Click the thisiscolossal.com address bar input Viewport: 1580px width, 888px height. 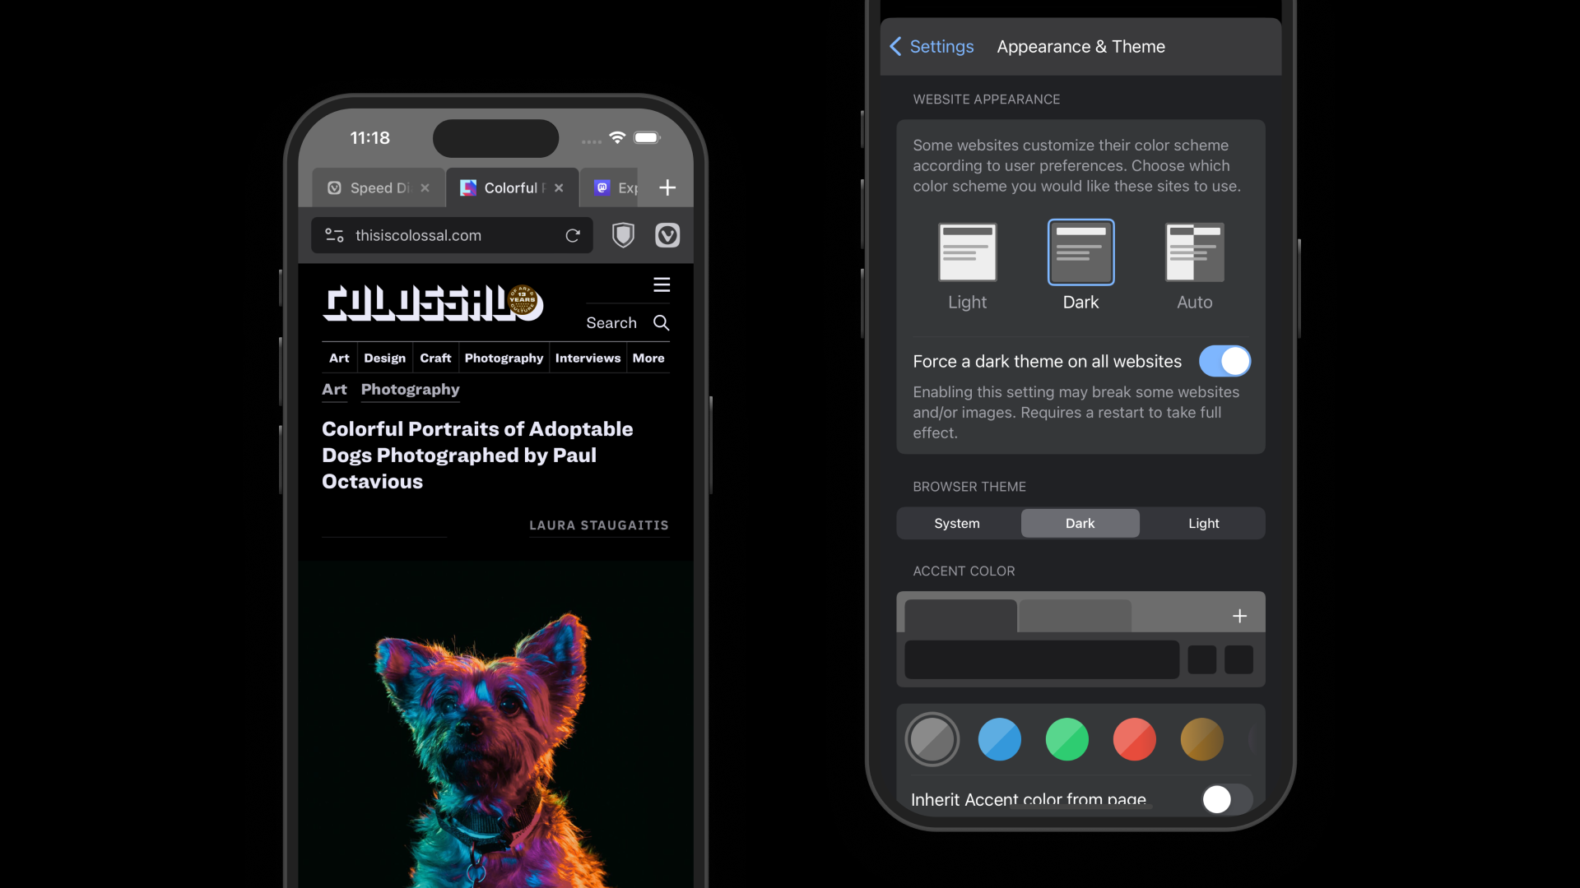point(450,235)
